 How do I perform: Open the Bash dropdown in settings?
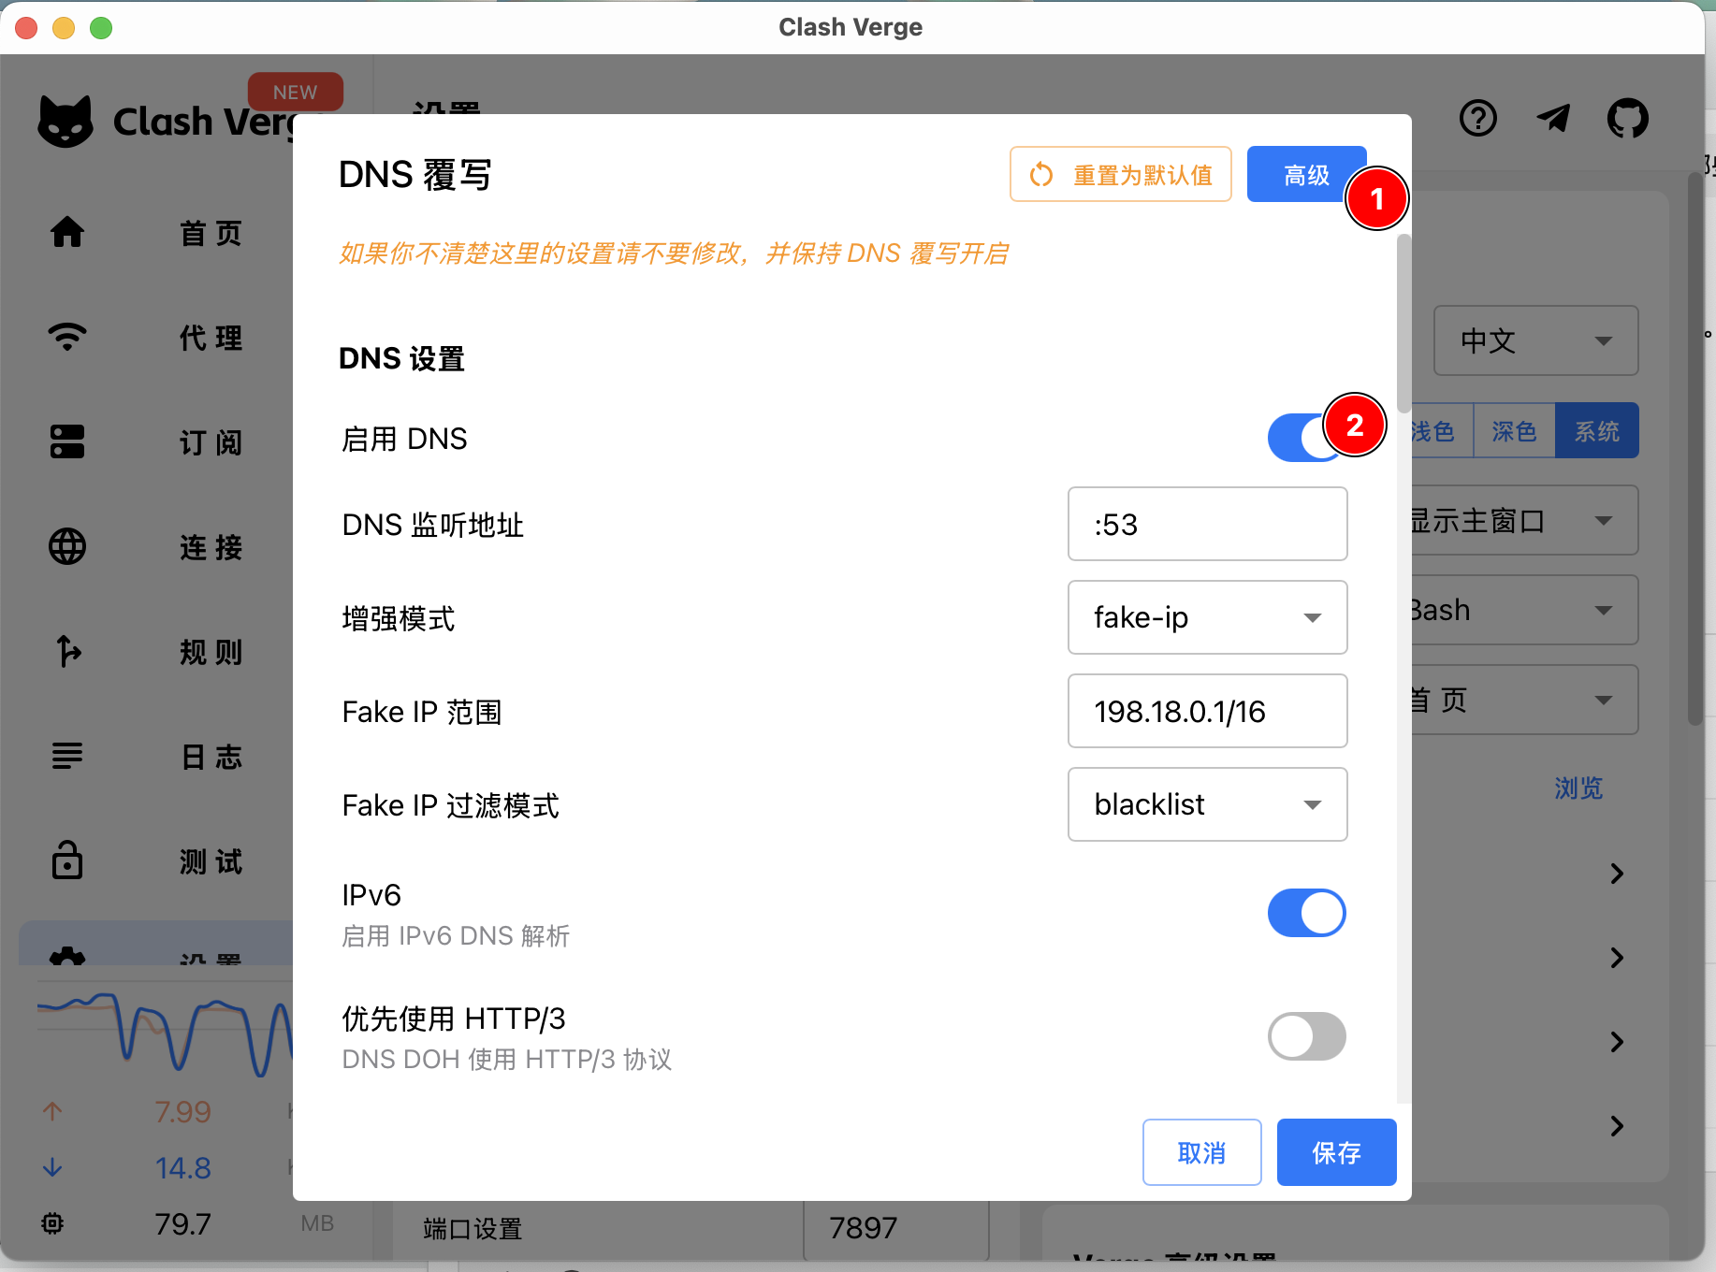click(1525, 610)
